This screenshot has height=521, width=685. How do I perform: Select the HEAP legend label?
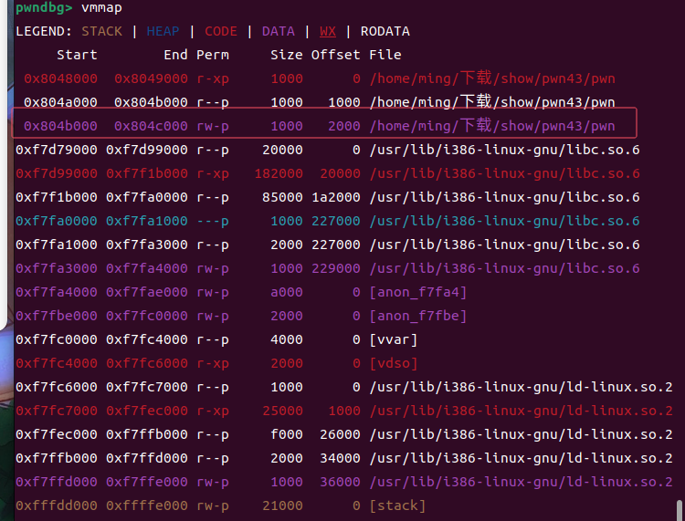pyautogui.click(x=163, y=31)
